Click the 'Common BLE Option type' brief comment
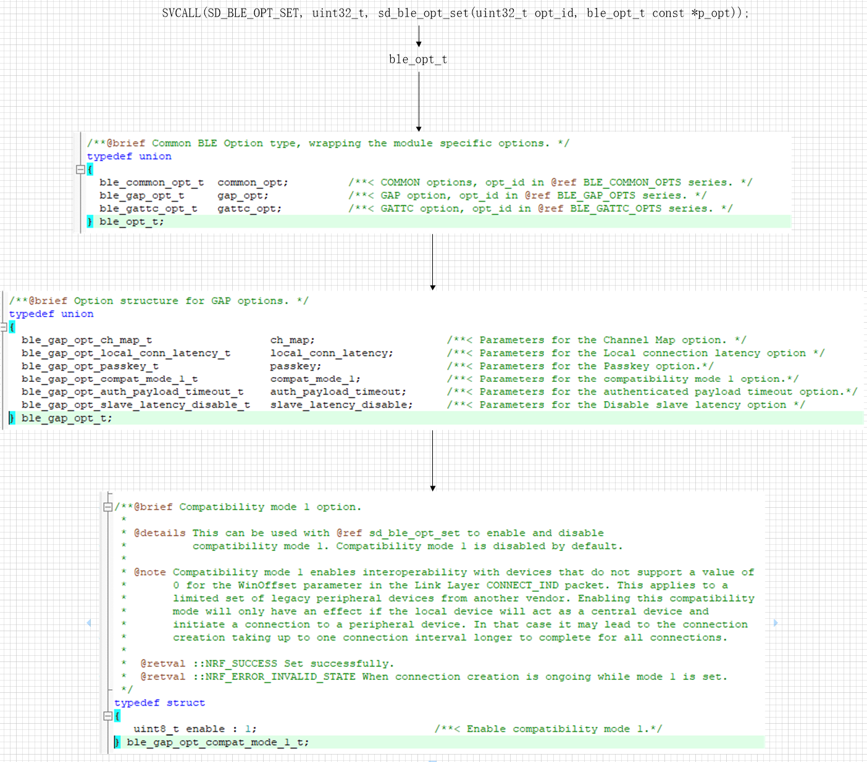 328,143
